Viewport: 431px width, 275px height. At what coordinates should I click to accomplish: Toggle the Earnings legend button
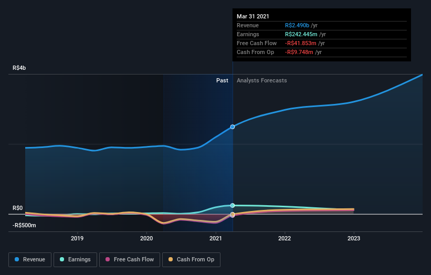(x=75, y=260)
